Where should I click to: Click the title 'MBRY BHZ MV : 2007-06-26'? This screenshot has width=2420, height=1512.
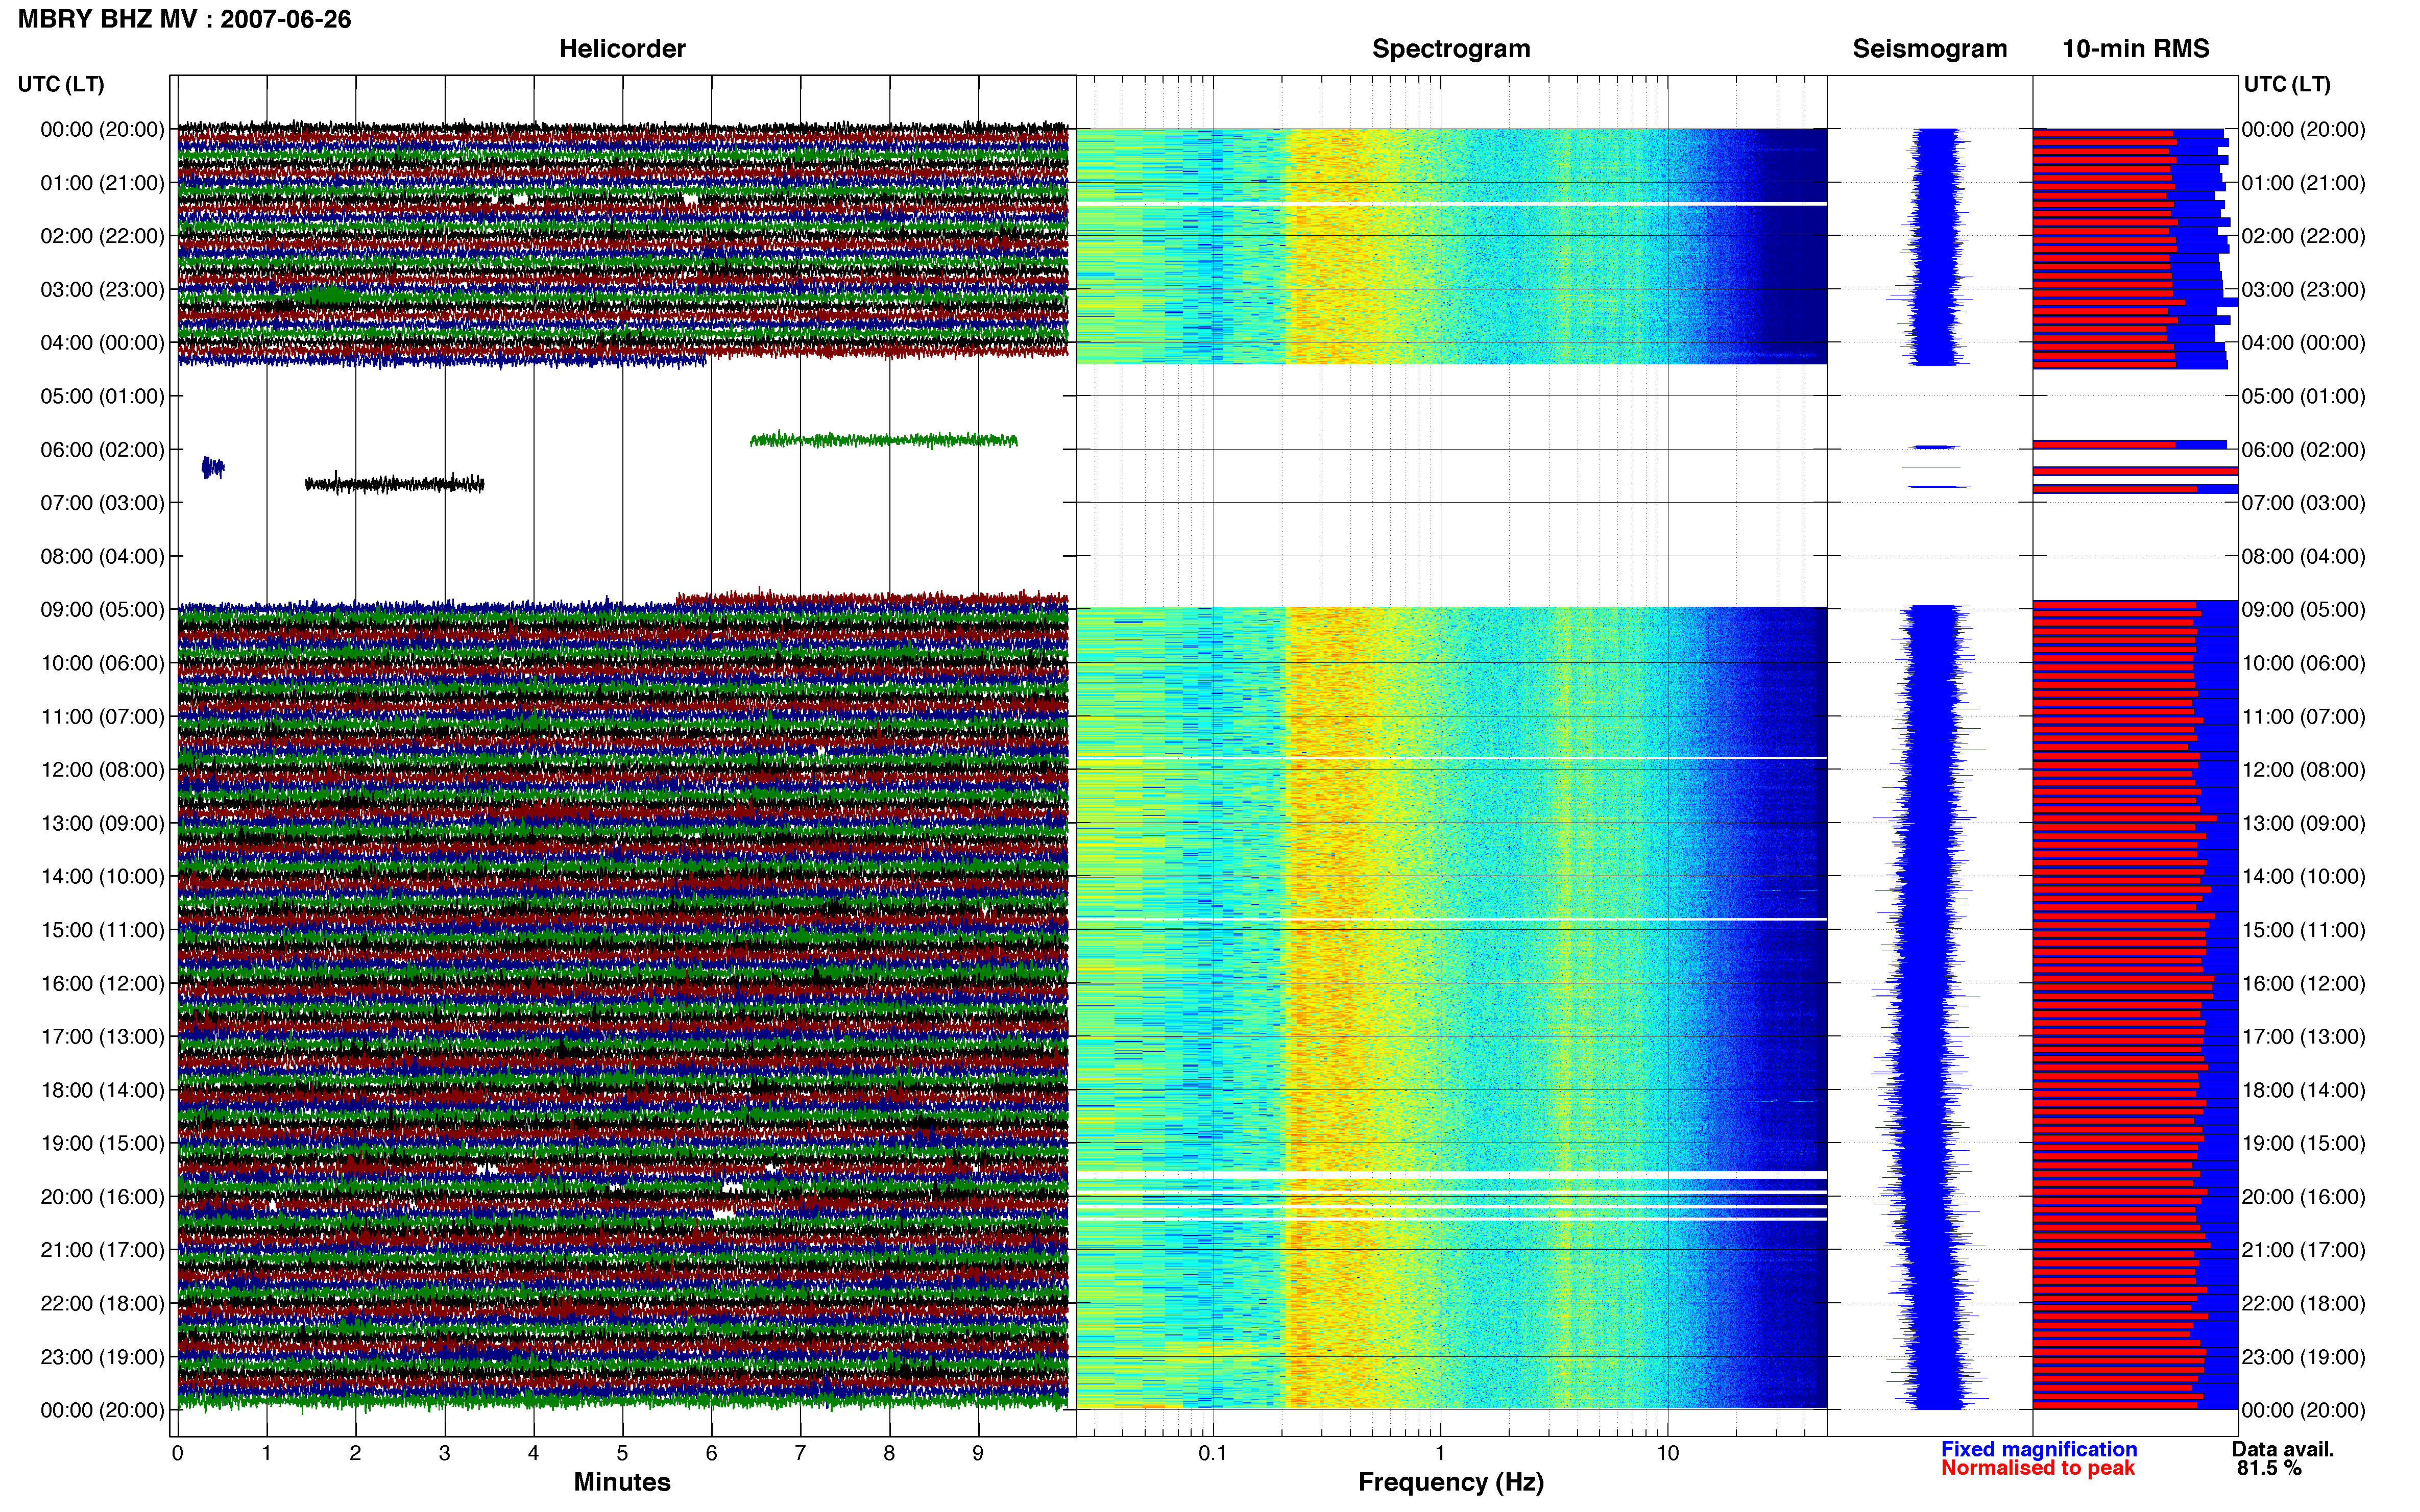pyautogui.click(x=184, y=19)
